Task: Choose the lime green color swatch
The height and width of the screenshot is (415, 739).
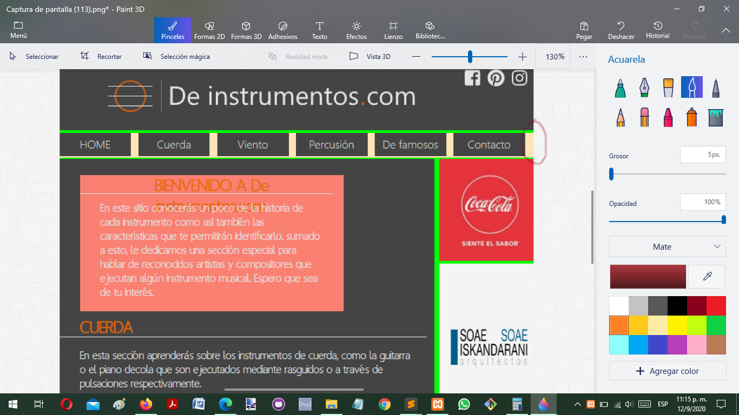Action: coord(697,325)
